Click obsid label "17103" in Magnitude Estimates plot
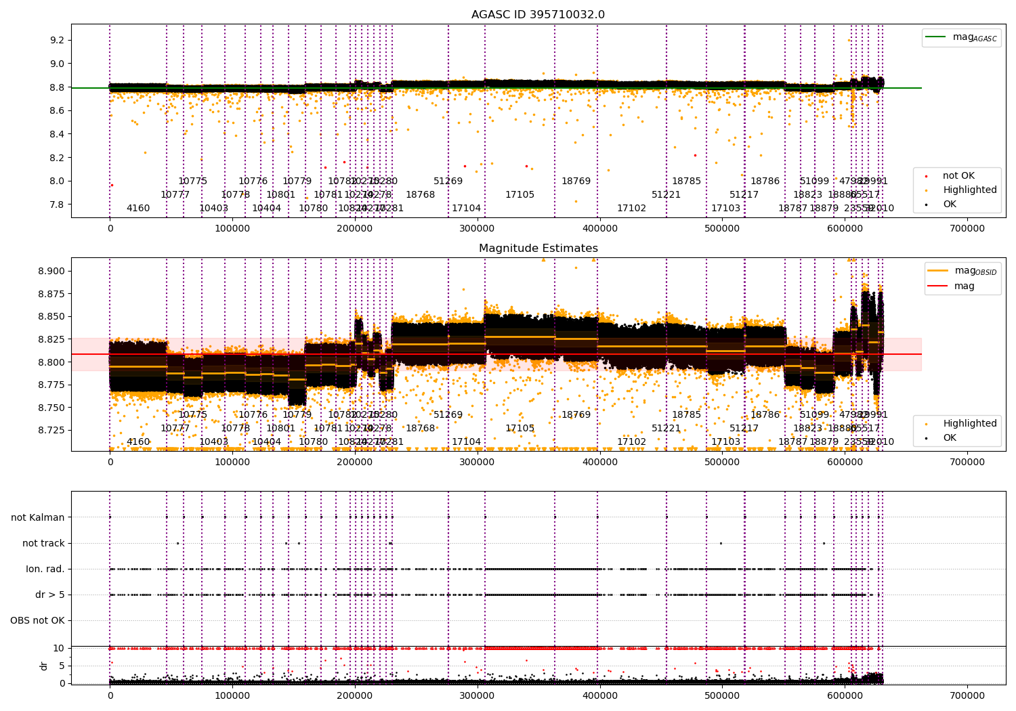The height and width of the screenshot is (711, 1016). pyautogui.click(x=726, y=442)
